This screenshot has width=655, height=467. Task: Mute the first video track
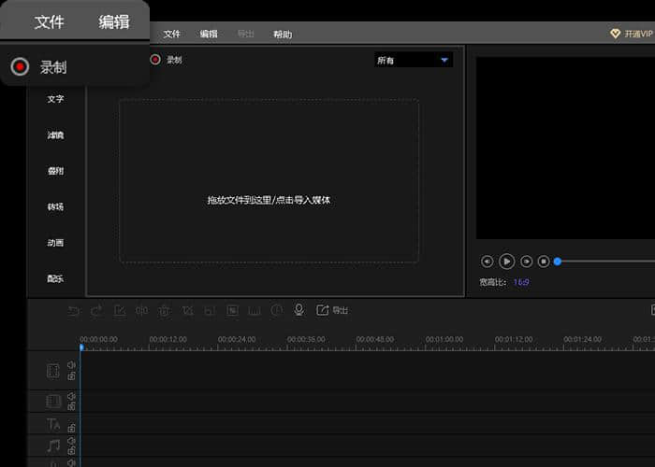click(x=71, y=366)
